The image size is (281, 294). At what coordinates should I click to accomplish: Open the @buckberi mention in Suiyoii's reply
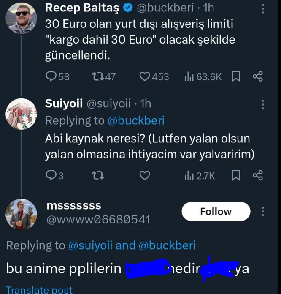tap(136, 120)
